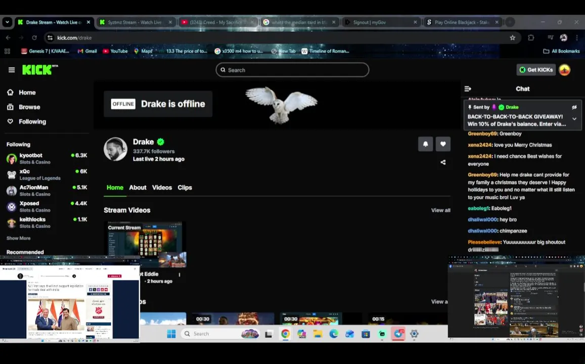Switch to the About channel tab
Image resolution: width=585 pixels, height=364 pixels.
(x=138, y=188)
